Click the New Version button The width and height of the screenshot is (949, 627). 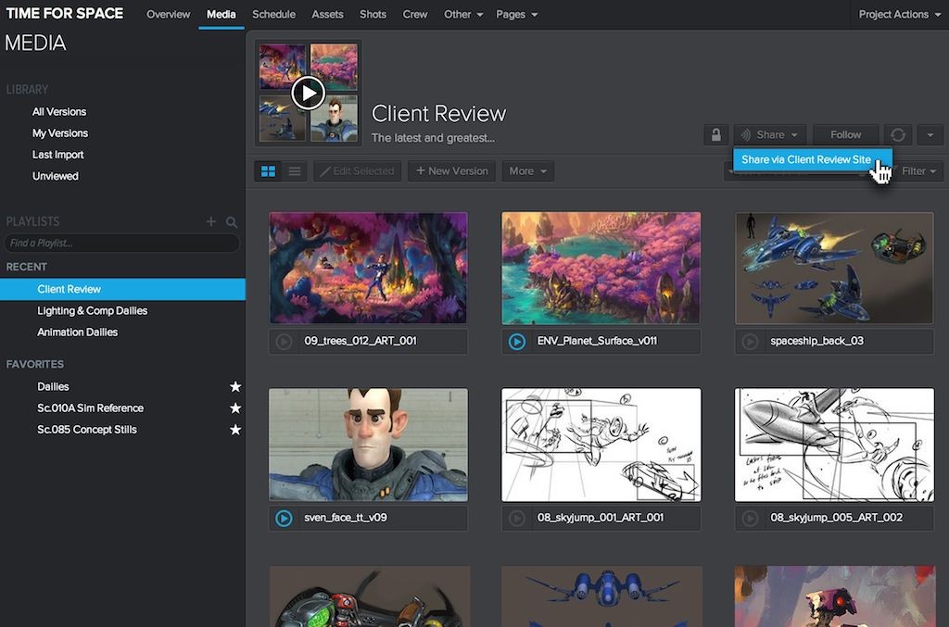point(451,171)
